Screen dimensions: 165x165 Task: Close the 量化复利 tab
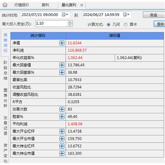pos(82,5)
